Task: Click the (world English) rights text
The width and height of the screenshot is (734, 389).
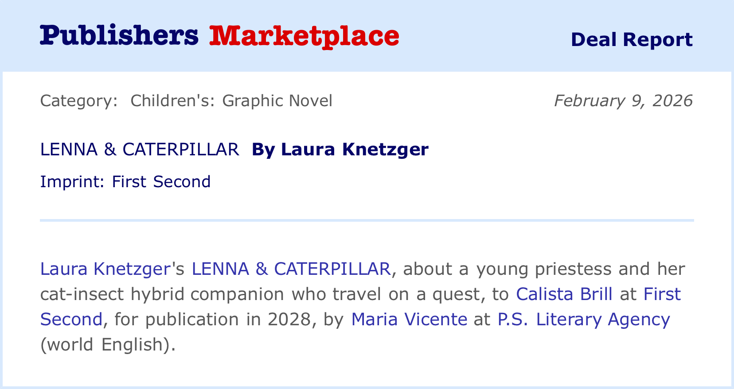Action: [x=108, y=345]
